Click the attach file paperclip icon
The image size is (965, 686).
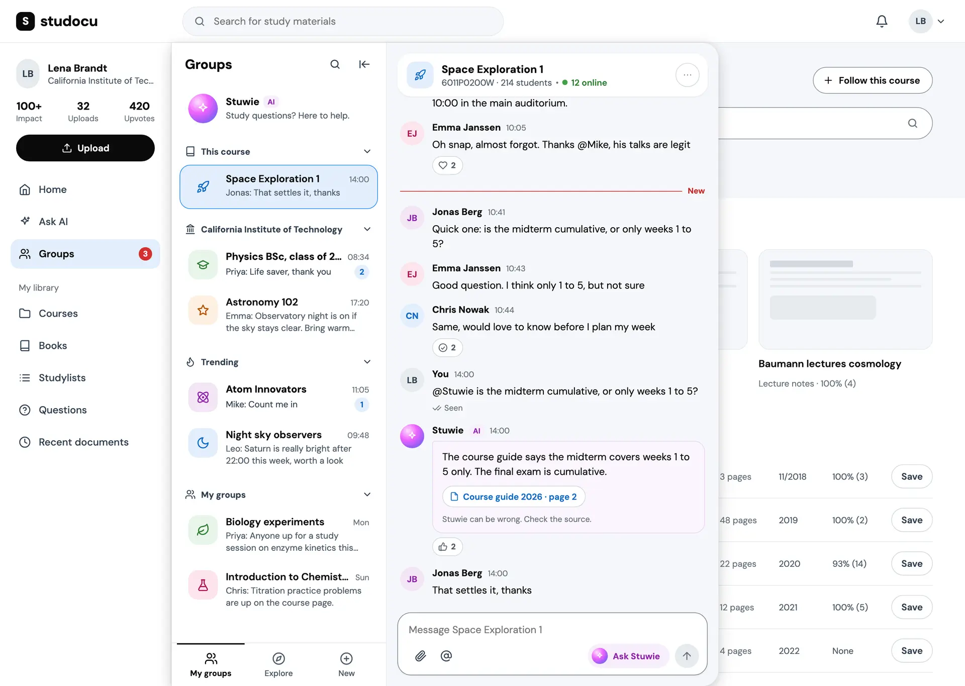[421, 655]
